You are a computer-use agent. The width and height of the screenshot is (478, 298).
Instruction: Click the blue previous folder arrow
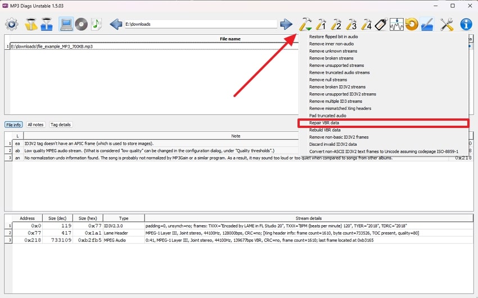(116, 24)
